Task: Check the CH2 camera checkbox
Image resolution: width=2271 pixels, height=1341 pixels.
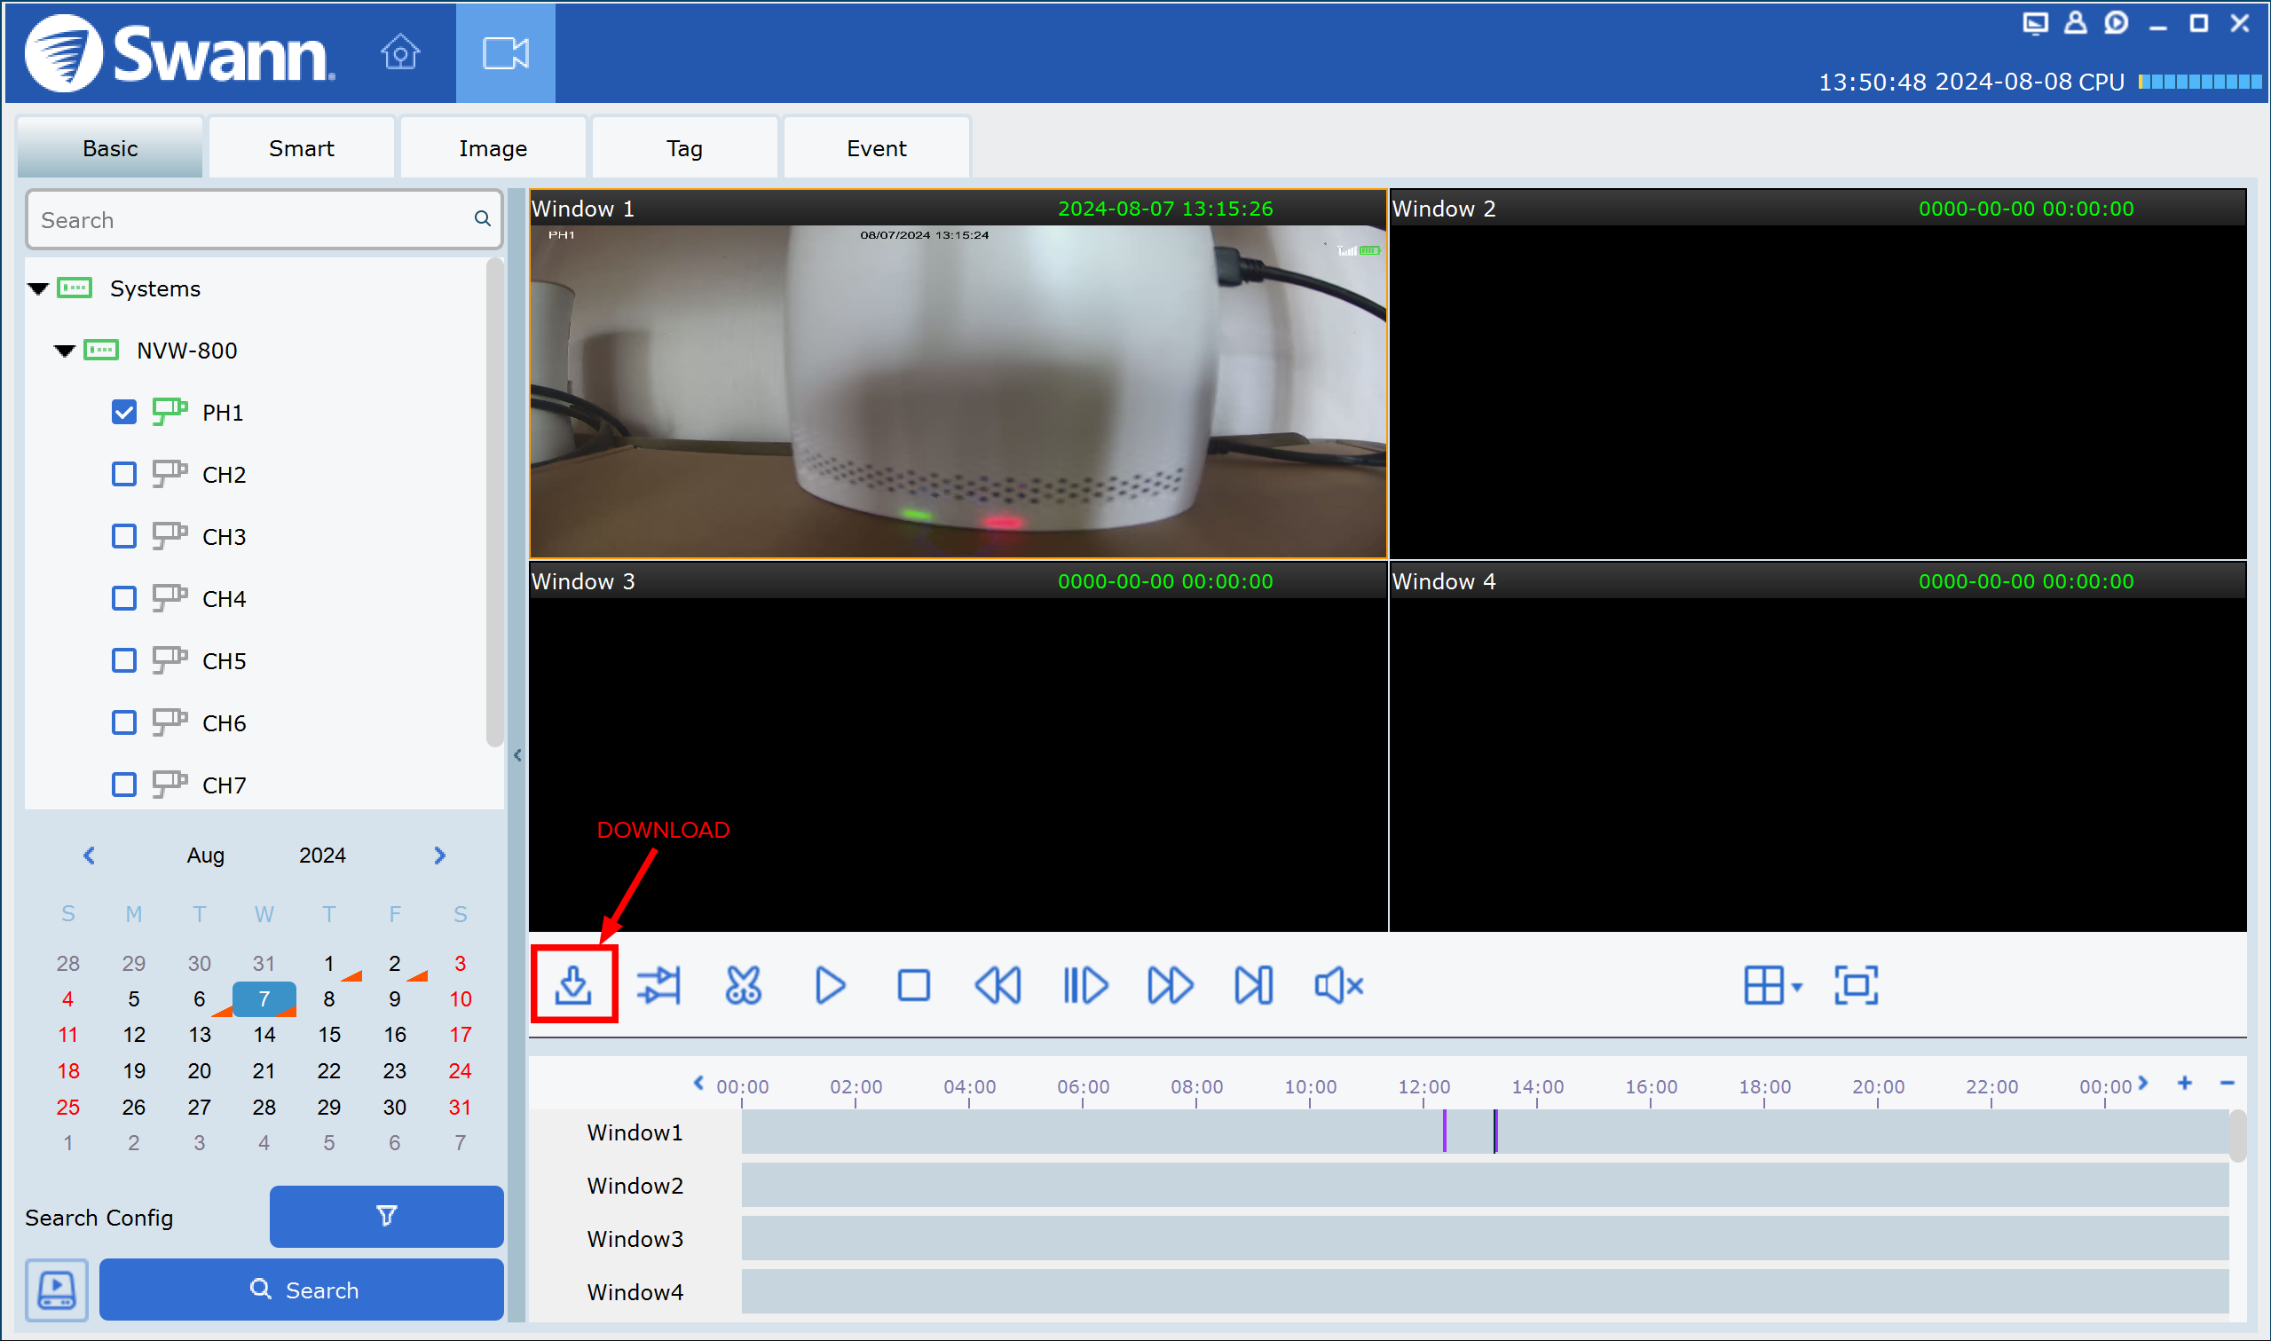Action: [123, 475]
